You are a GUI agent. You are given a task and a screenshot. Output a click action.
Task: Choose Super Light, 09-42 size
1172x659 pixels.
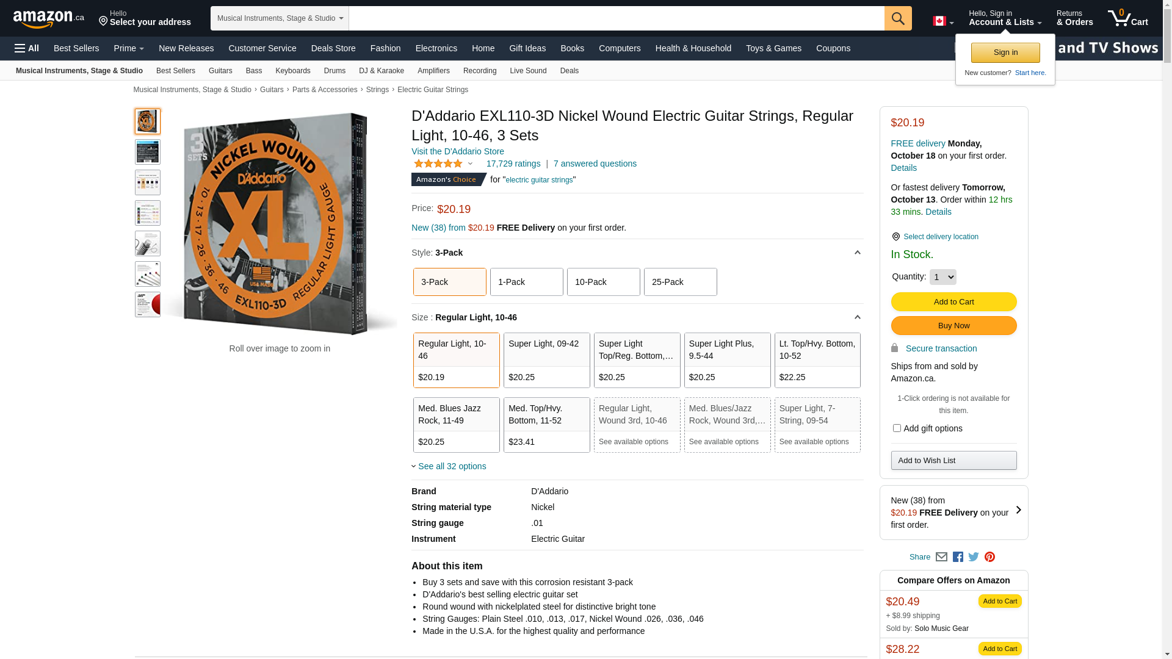[x=546, y=360]
